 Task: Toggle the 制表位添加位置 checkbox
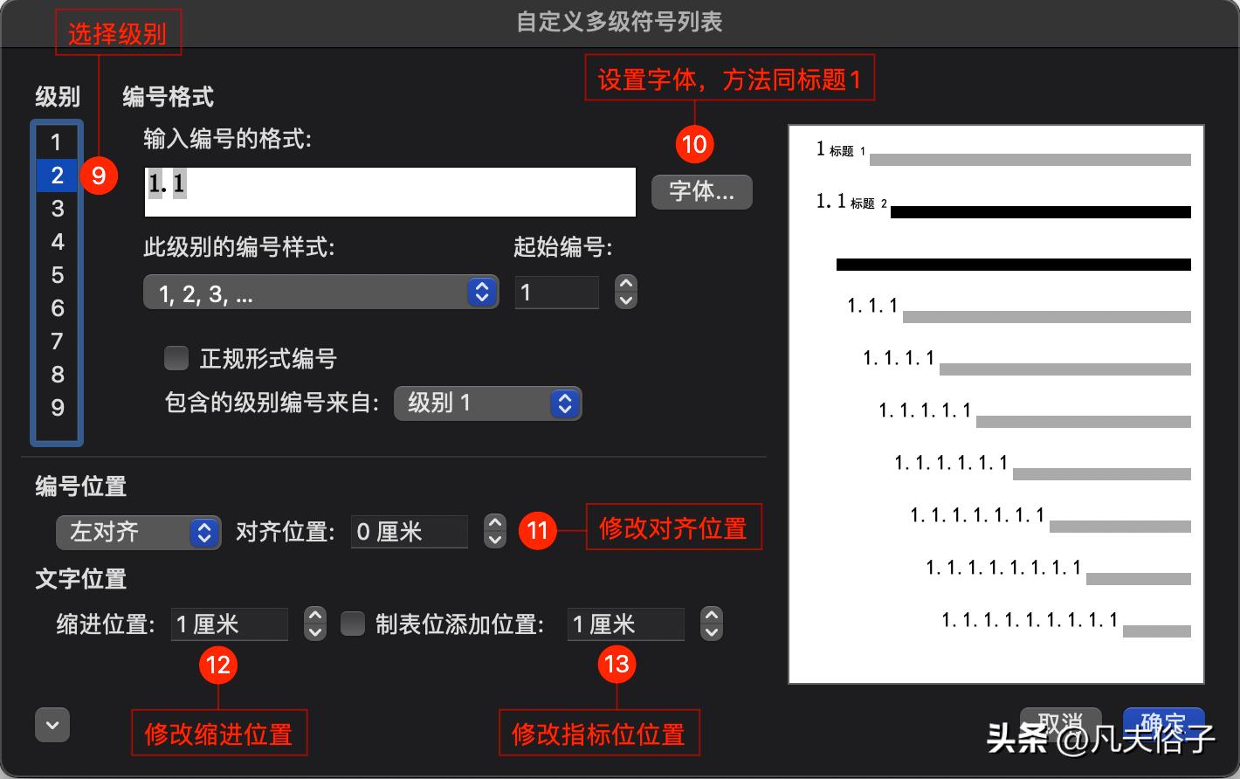click(x=353, y=624)
